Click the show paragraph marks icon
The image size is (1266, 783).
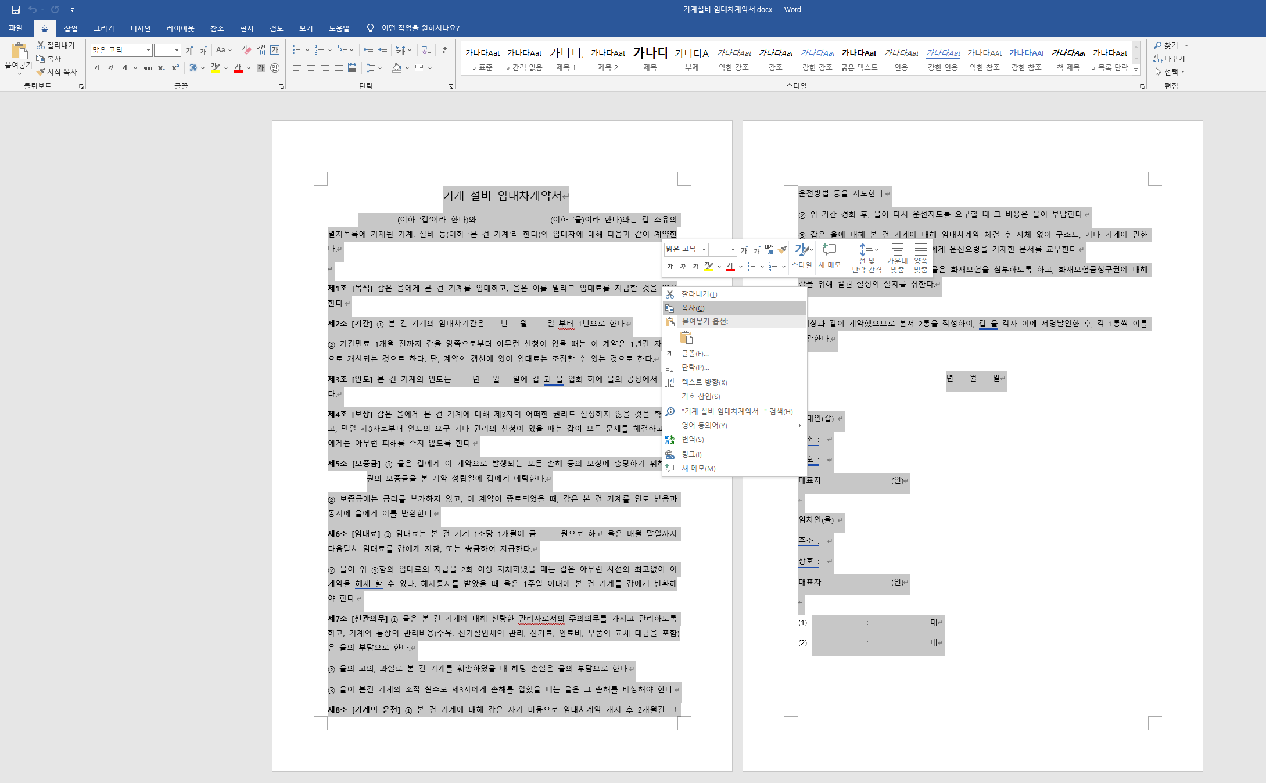[444, 50]
